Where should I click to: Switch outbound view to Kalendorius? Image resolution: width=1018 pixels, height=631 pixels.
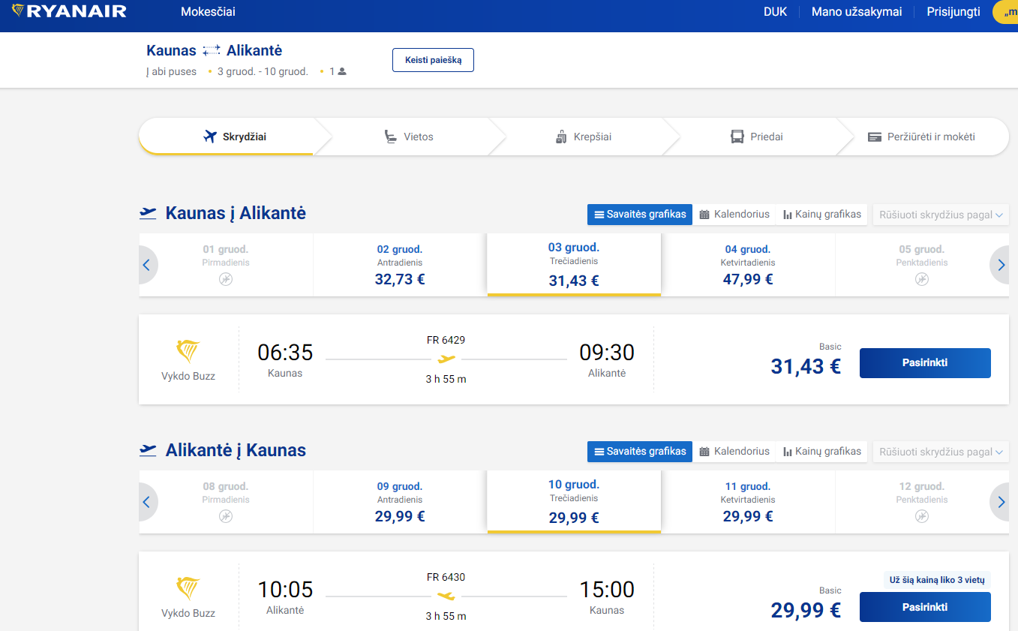[x=734, y=214]
